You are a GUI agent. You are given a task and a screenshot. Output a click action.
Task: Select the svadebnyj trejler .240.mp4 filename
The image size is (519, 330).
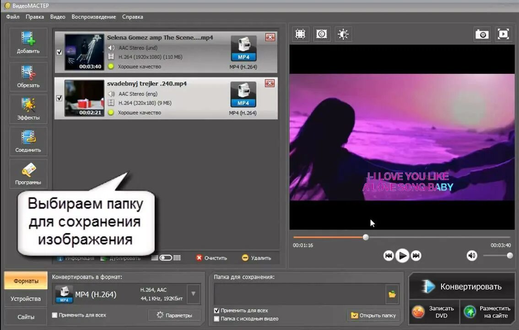(x=146, y=83)
